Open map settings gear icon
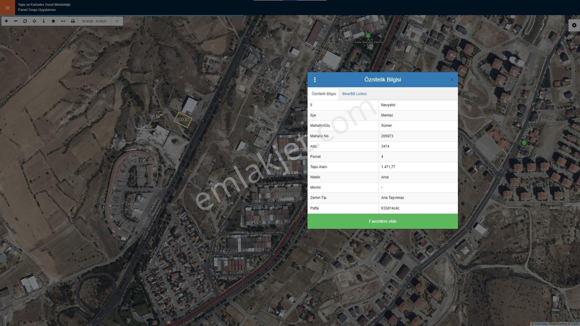Screen dimensions: 580x326 (x=574, y=25)
